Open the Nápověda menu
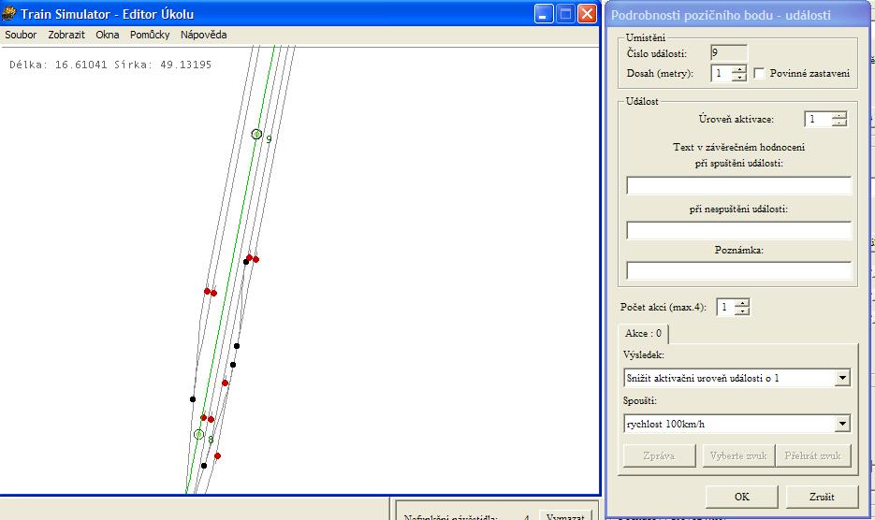 pyautogui.click(x=203, y=35)
